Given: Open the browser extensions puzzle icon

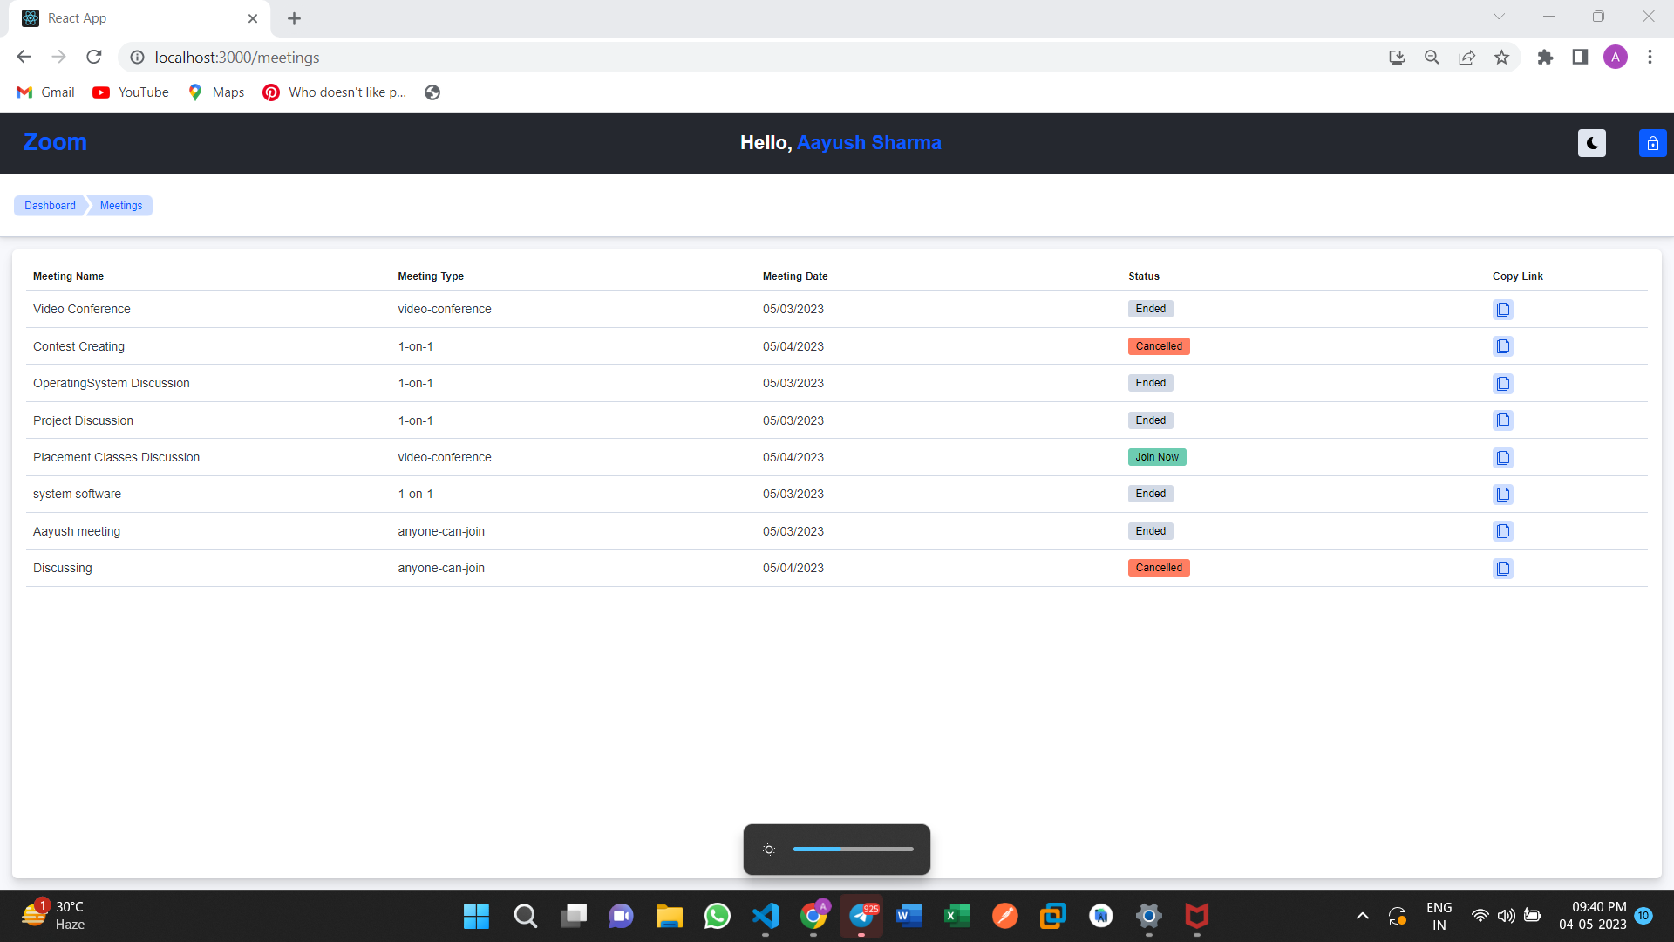Looking at the screenshot, I should click(1545, 57).
